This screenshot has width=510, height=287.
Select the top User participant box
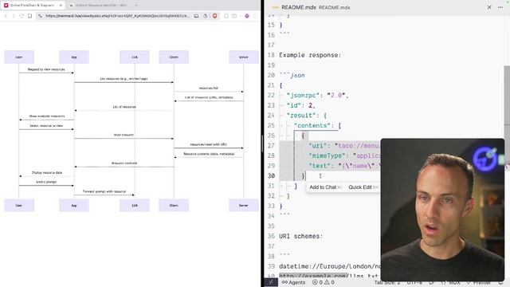(x=19, y=57)
